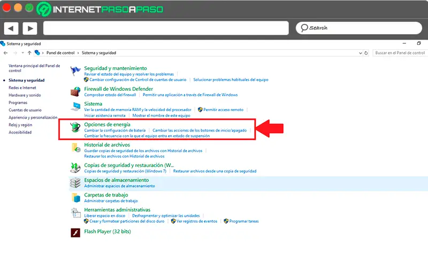Viewport: 428px width, 267px height.
Task: Open the Opciones de energía heading
Action: (108, 124)
